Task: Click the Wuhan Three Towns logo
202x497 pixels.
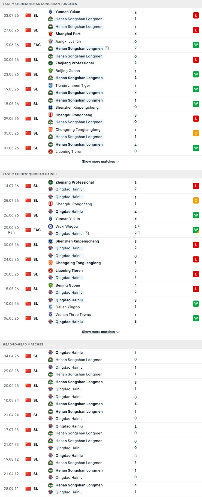Action: click(x=50, y=315)
